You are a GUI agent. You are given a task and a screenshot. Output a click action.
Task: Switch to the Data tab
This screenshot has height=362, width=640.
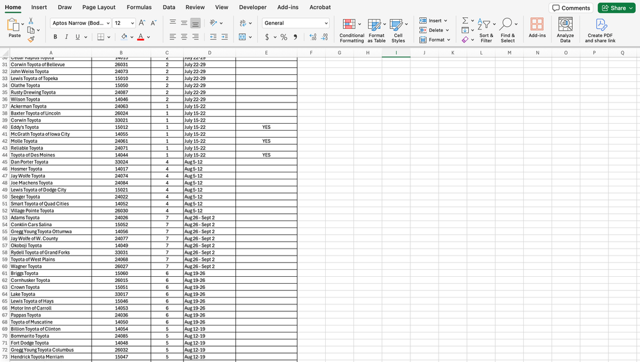169,7
